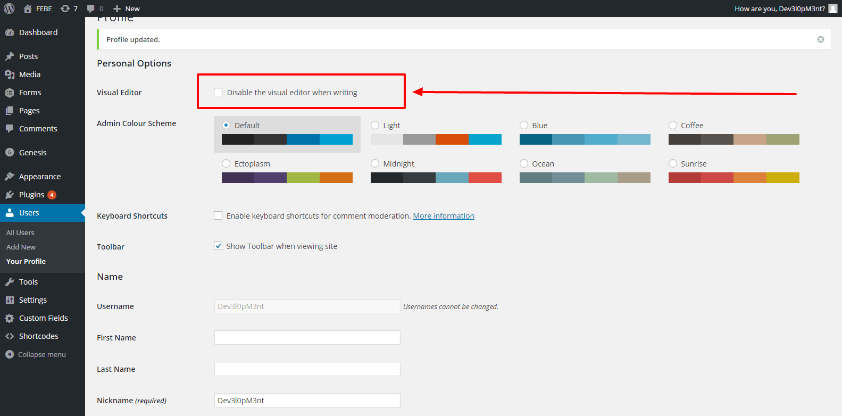Click the Ectoplasm scheme colour palette strip
842x416 pixels.
(x=287, y=178)
